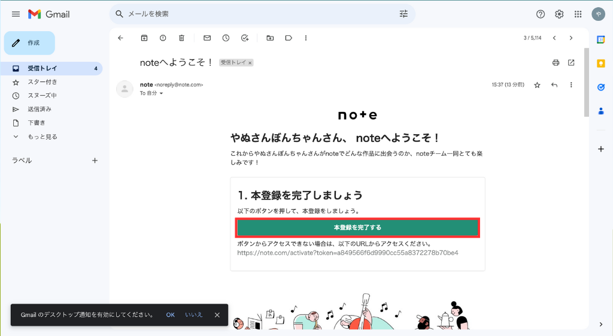613x336 pixels.
Task: Click 作成 compose button
Action: click(29, 43)
